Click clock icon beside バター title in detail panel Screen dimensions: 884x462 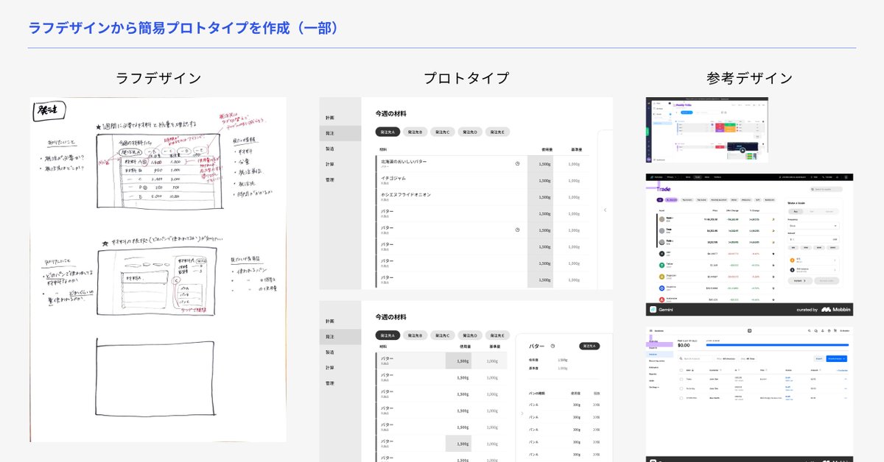pos(552,346)
